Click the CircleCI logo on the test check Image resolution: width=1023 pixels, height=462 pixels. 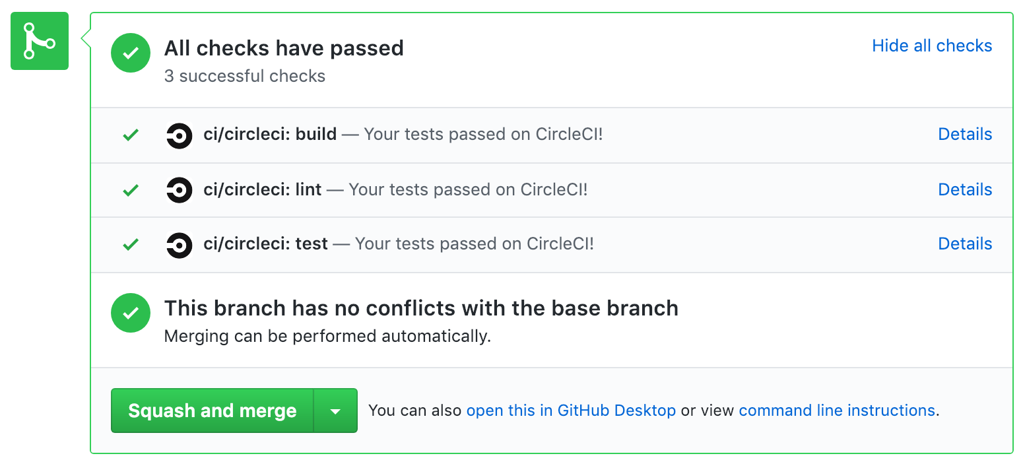(x=179, y=245)
